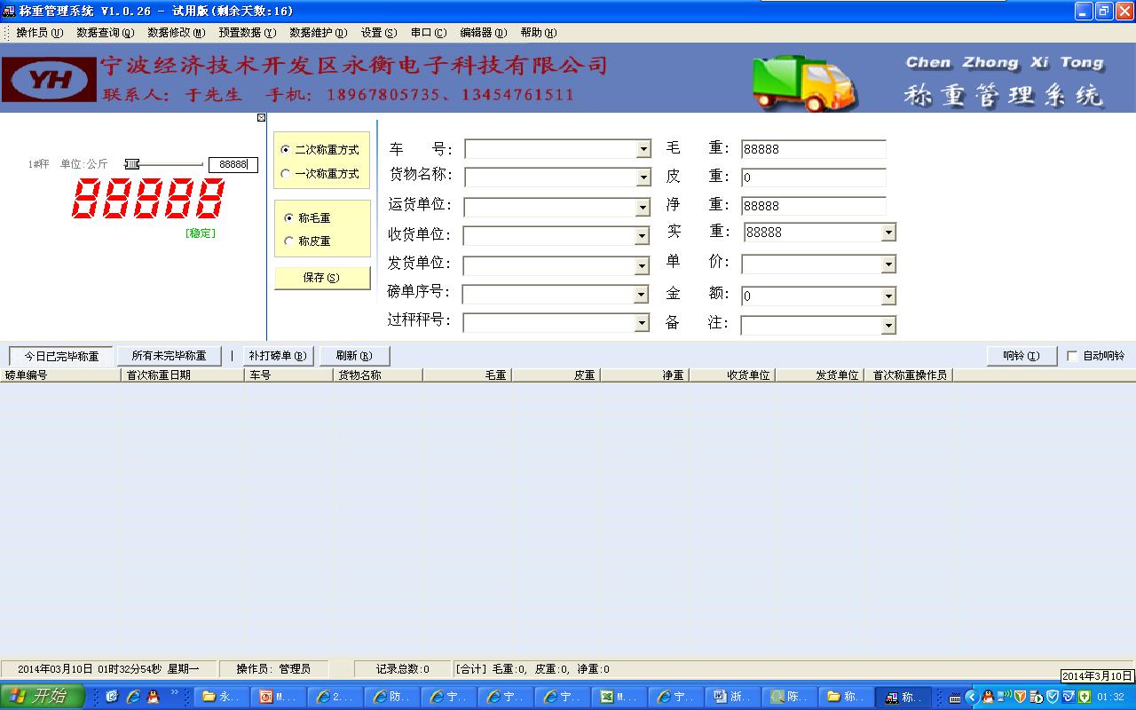1136x710 pixels.
Task: Expand the 车号 dropdown list
Action: pyautogui.click(x=643, y=149)
